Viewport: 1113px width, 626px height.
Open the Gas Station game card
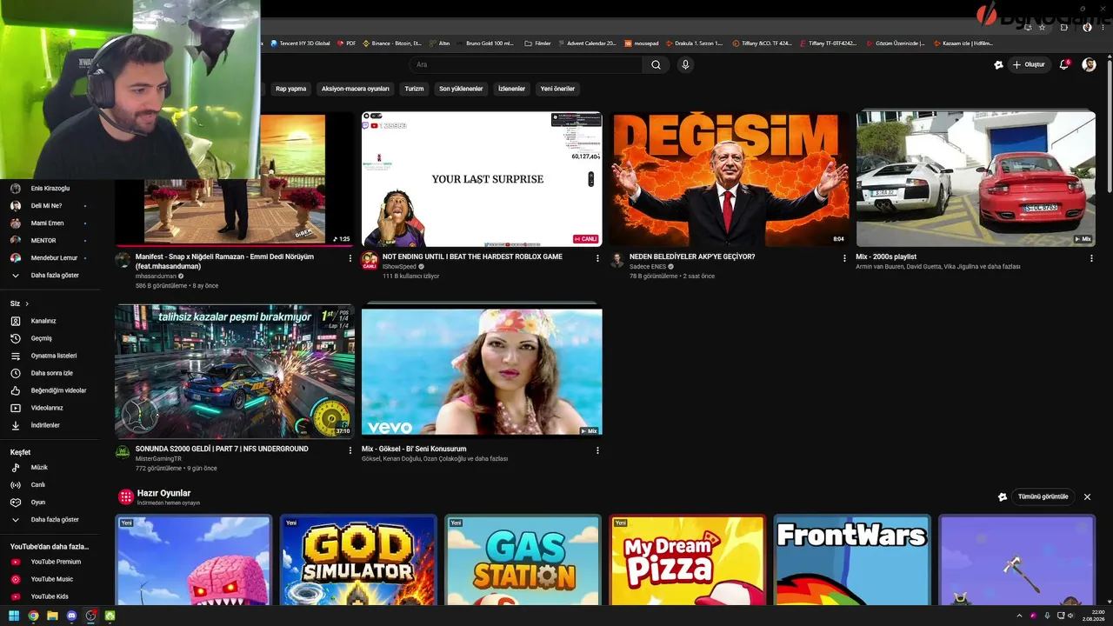pos(523,561)
